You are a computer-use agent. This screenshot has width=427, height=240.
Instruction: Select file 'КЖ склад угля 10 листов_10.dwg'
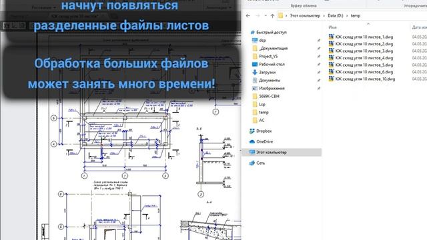[365, 79]
